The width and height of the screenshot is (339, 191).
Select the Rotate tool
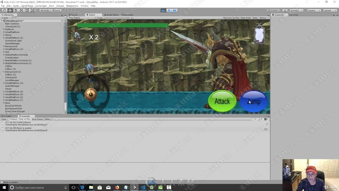pos(16,10)
